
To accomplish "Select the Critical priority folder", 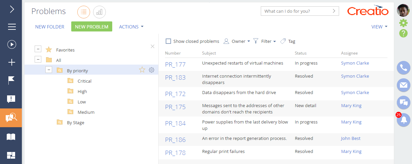I will tap(84, 81).
